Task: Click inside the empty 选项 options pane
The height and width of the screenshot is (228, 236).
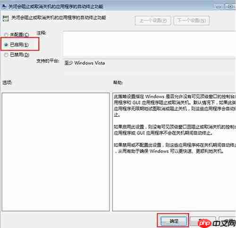Action: [x=56, y=152]
